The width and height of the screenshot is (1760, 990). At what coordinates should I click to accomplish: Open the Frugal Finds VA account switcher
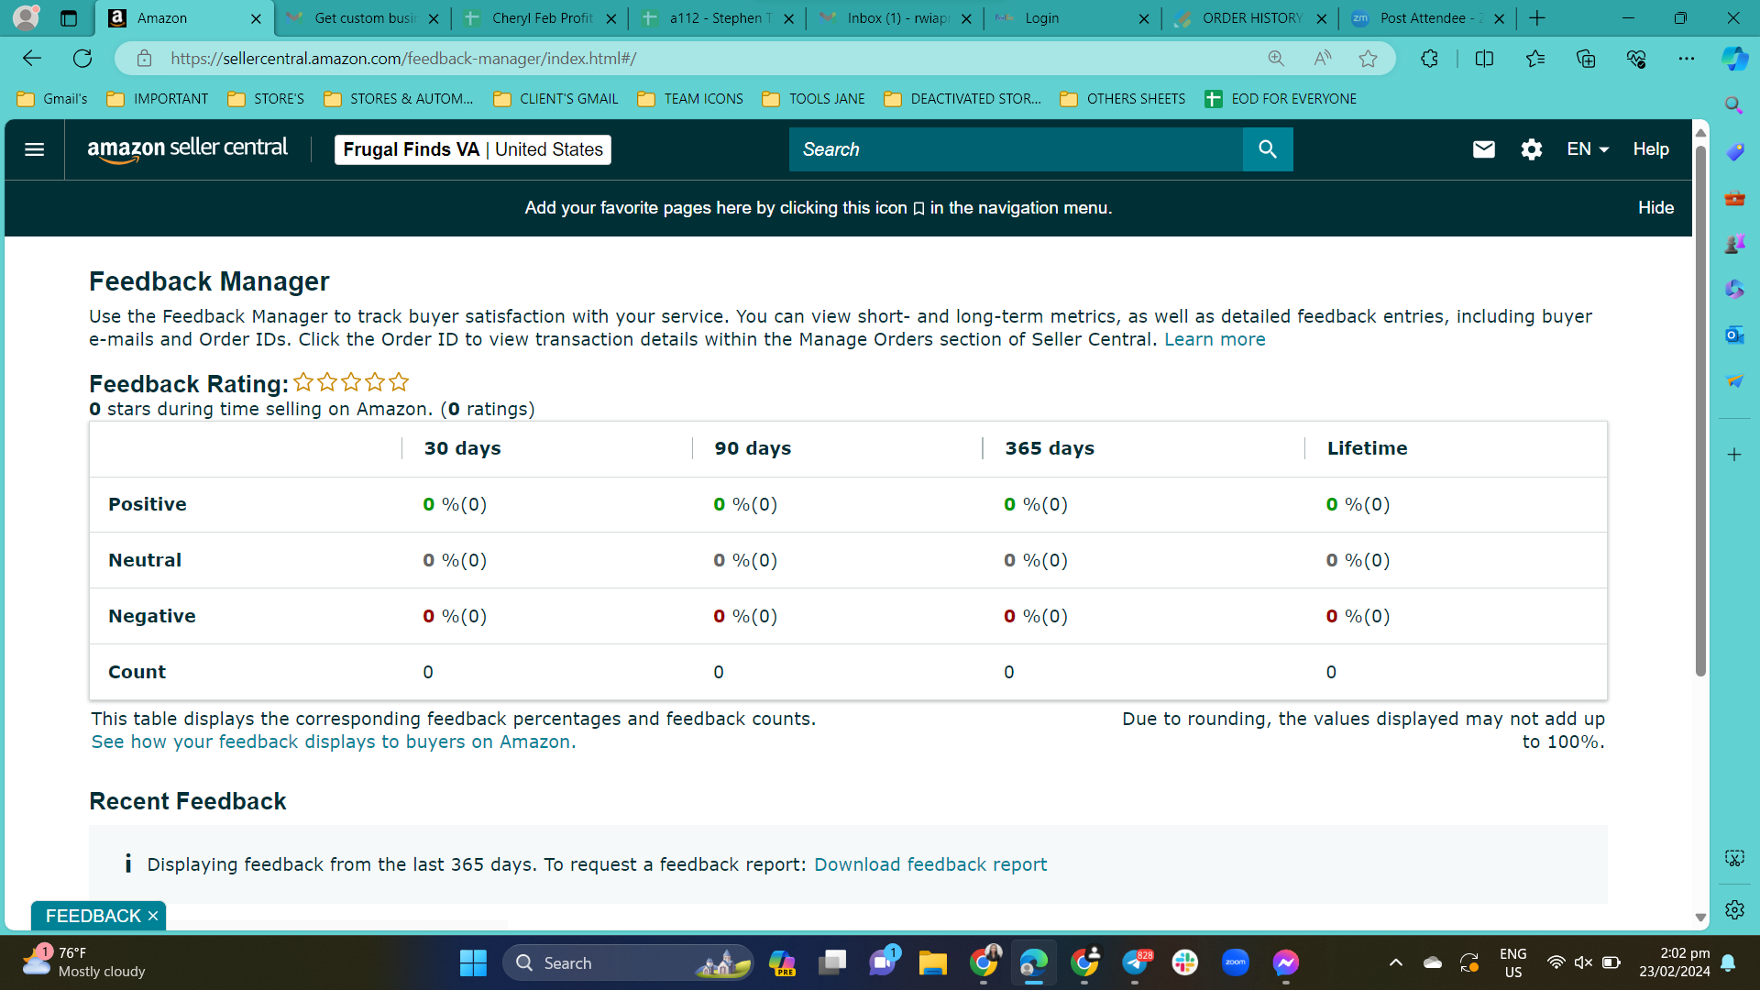coord(473,149)
